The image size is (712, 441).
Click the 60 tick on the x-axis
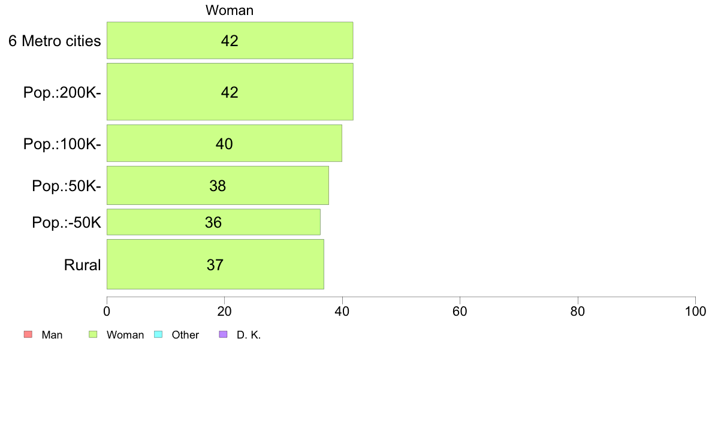point(460,311)
